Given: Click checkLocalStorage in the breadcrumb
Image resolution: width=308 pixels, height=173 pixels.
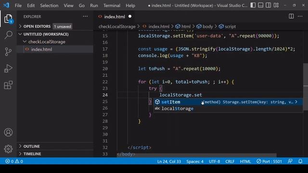Looking at the screenshot, I should [117, 26].
